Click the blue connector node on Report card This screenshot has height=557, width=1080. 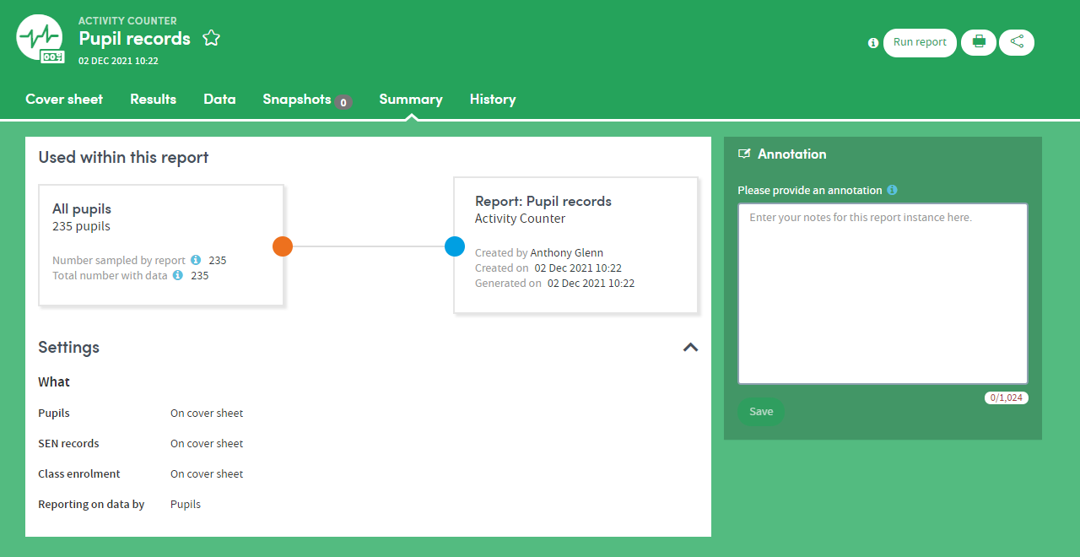coord(455,246)
